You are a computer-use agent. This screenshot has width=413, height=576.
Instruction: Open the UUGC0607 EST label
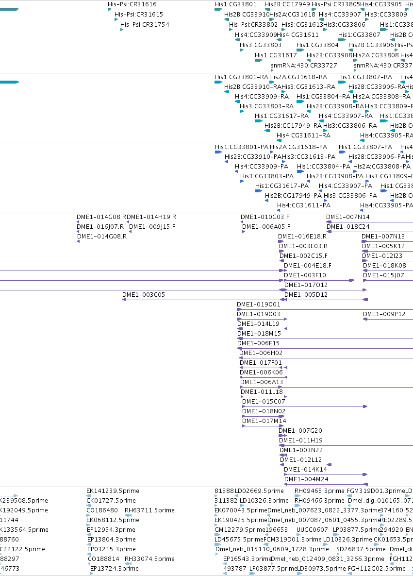click(x=312, y=530)
